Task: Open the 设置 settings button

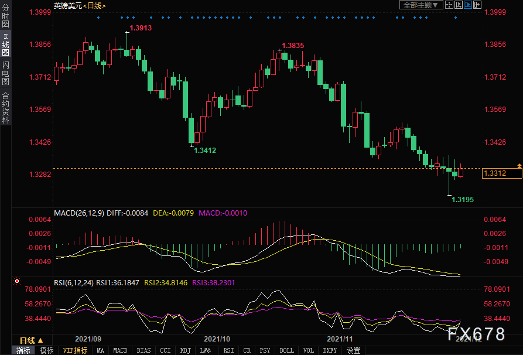Action: coord(354,350)
